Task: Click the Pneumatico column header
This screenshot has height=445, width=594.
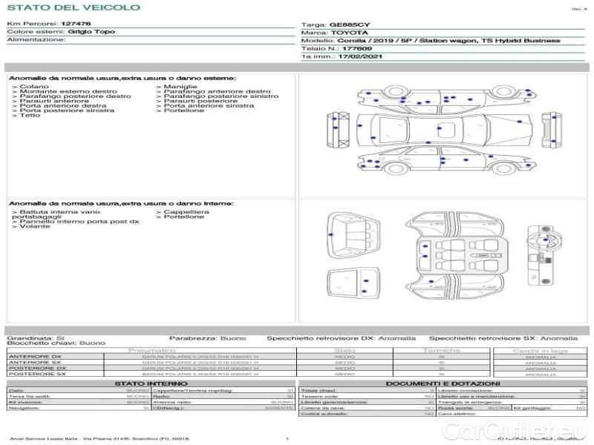Action: pyautogui.click(x=151, y=350)
